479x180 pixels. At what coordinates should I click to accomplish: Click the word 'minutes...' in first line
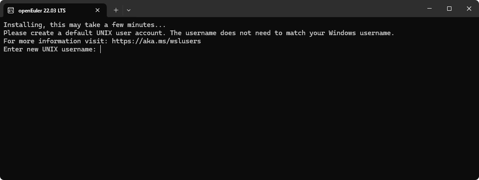coord(147,24)
